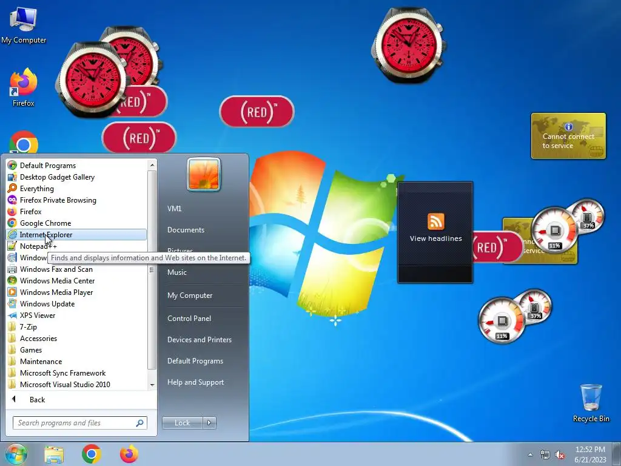Screen dimensions: 621x466
Task: Click scroll down arrow of programs list
Action: (x=152, y=385)
